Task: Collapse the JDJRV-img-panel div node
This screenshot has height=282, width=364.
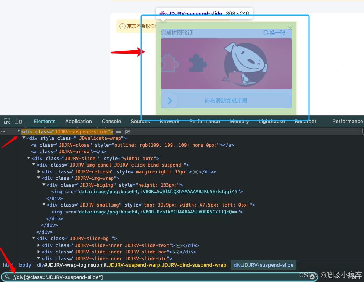Action: 34,164
